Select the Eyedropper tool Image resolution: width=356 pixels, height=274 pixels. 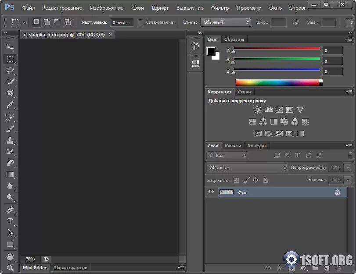click(x=10, y=105)
